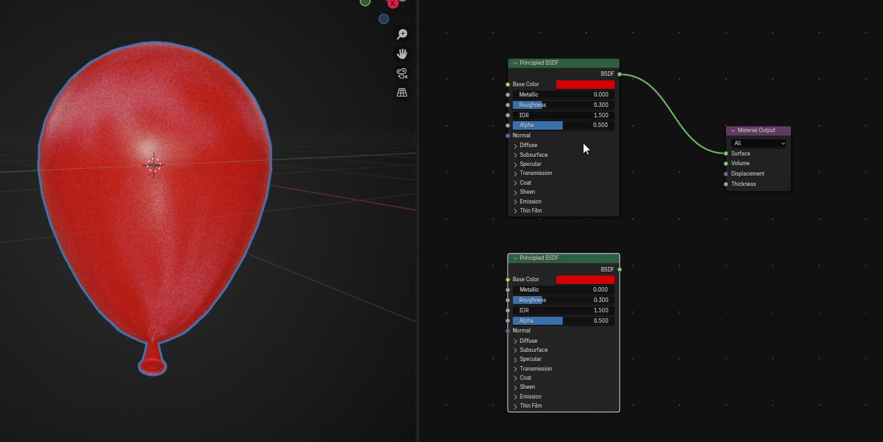Click the Alpha slider in the selected BSDF node
This screenshot has height=442, width=883.
coord(563,321)
